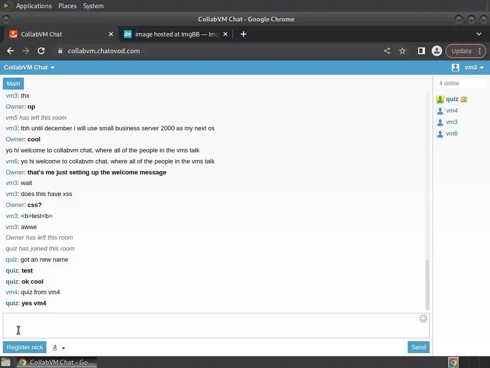Screen dimensions: 490x368
Task: Open the CollabVM Chat header dropdown
Action: tap(29, 68)
